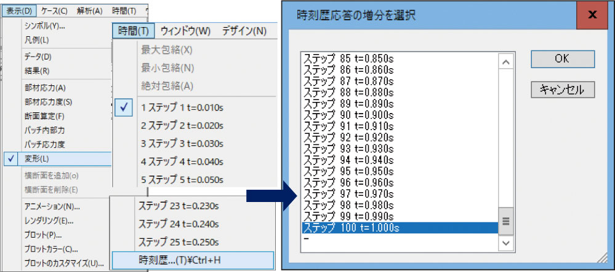Choose 部材応力度(S) from the menu
Viewport: 615px width, 272px height.
click(x=48, y=102)
